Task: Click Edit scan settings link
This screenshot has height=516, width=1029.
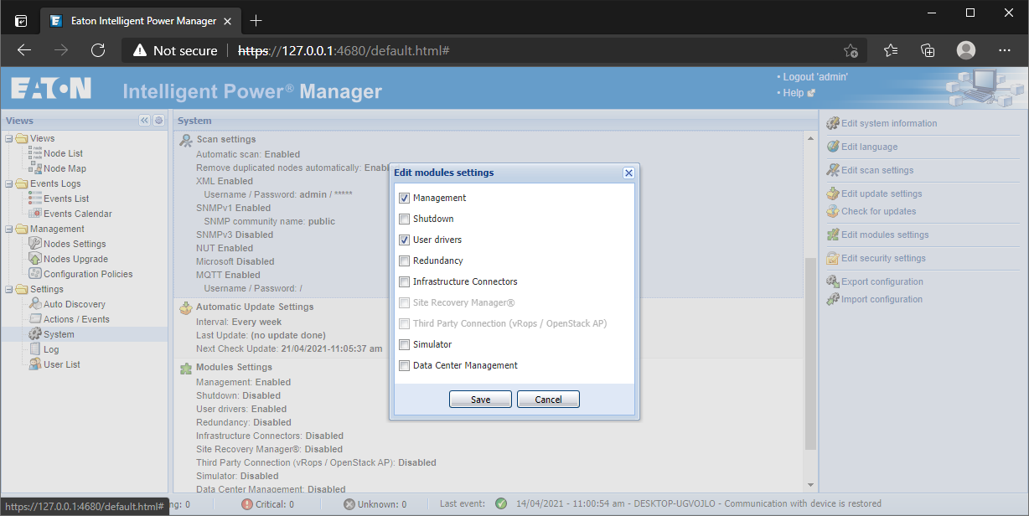Action: pyautogui.click(x=877, y=170)
